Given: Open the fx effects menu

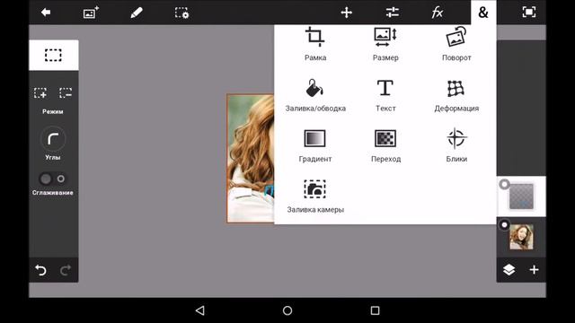Looking at the screenshot, I should (438, 13).
